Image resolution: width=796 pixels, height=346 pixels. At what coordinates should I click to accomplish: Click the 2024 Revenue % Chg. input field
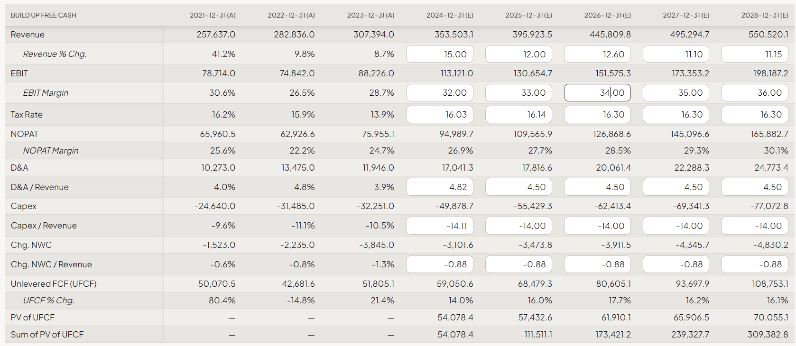tap(439, 54)
